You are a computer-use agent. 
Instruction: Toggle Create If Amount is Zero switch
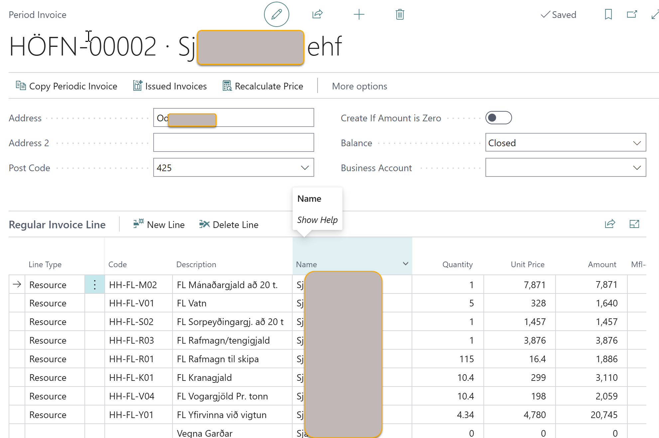(498, 118)
